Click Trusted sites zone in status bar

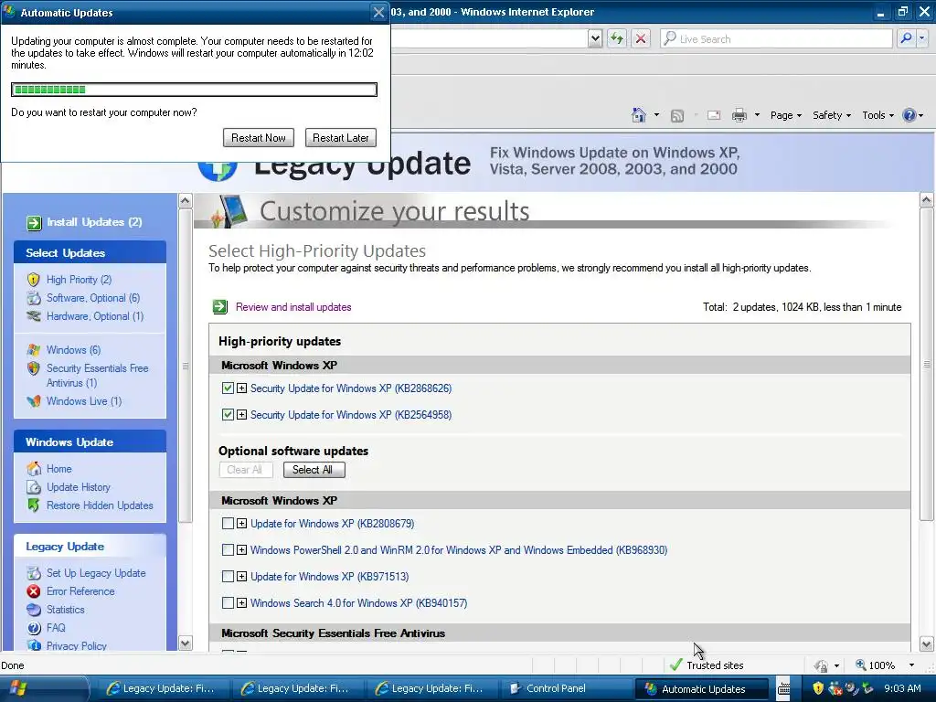tap(707, 665)
